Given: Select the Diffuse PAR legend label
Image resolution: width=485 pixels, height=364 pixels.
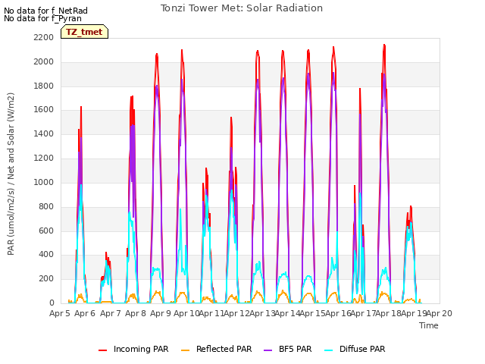Looking at the screenshot, I should (362, 349).
